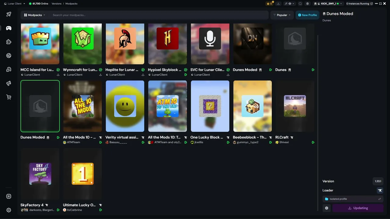
Task: Select ATM 10 To the Sky thumbnail
Action: point(168,106)
